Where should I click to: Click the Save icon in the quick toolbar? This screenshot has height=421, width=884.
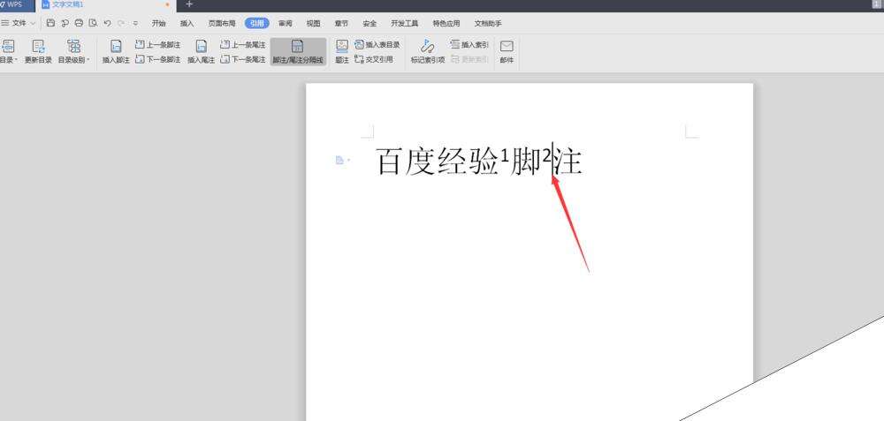pos(50,23)
